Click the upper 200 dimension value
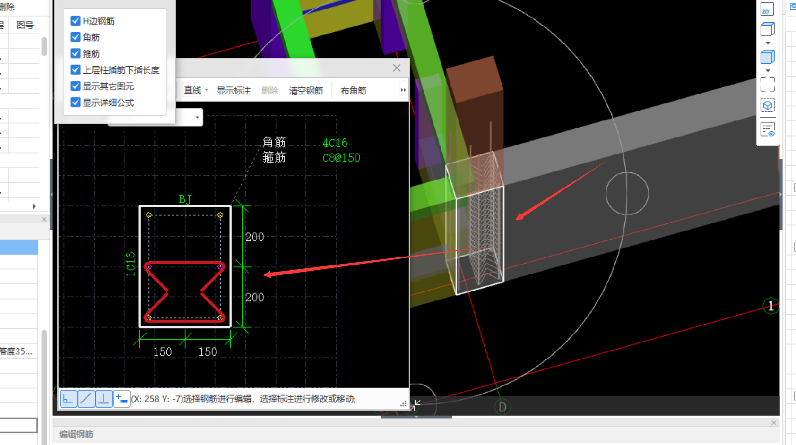Viewport: 796px width, 445px height. click(254, 237)
